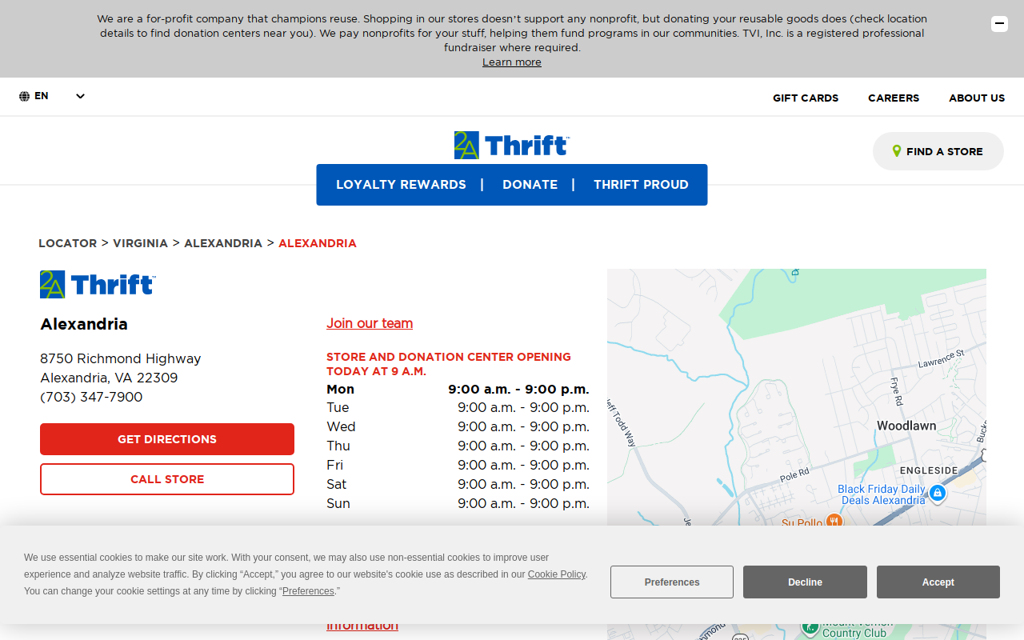Open the Cookie Policy link
This screenshot has height=640, width=1024.
point(557,574)
